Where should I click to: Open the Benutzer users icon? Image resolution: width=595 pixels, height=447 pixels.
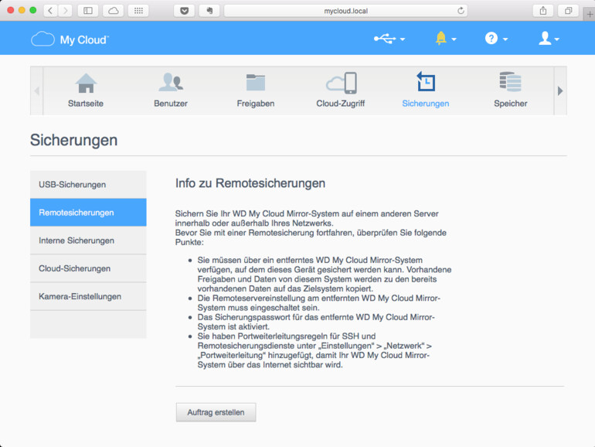tap(171, 82)
